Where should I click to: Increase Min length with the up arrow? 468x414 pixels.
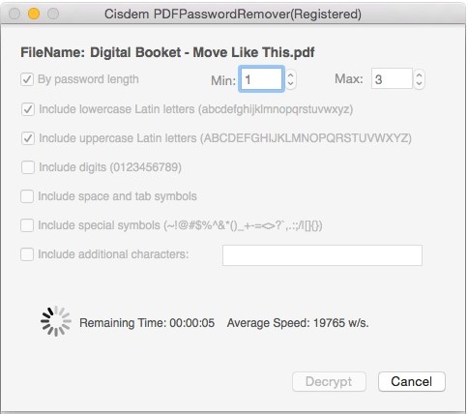(290, 74)
